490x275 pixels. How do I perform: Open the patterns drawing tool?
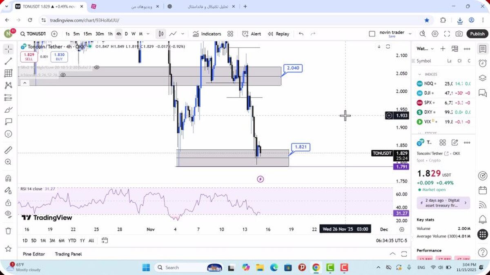pos(8,86)
